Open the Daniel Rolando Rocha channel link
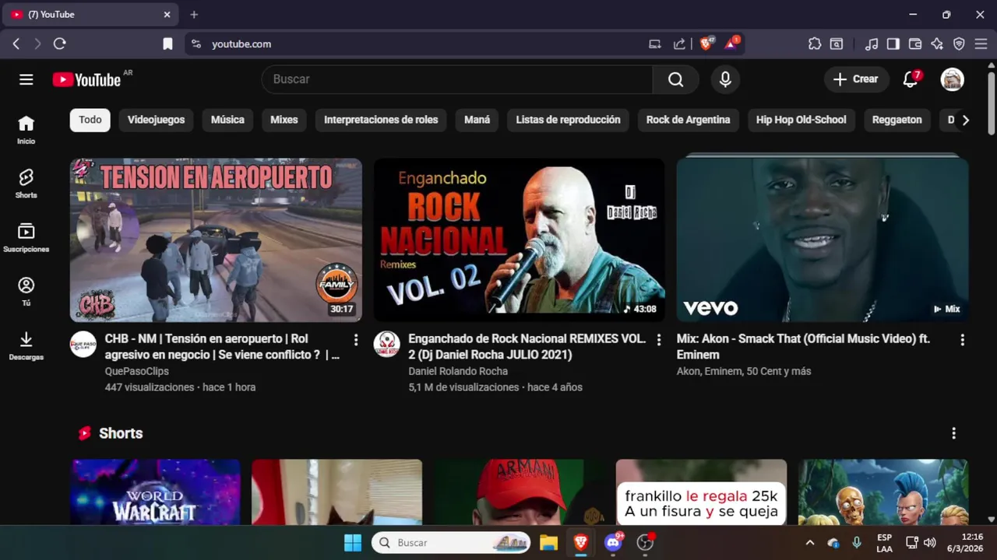The width and height of the screenshot is (997, 560). pyautogui.click(x=458, y=371)
